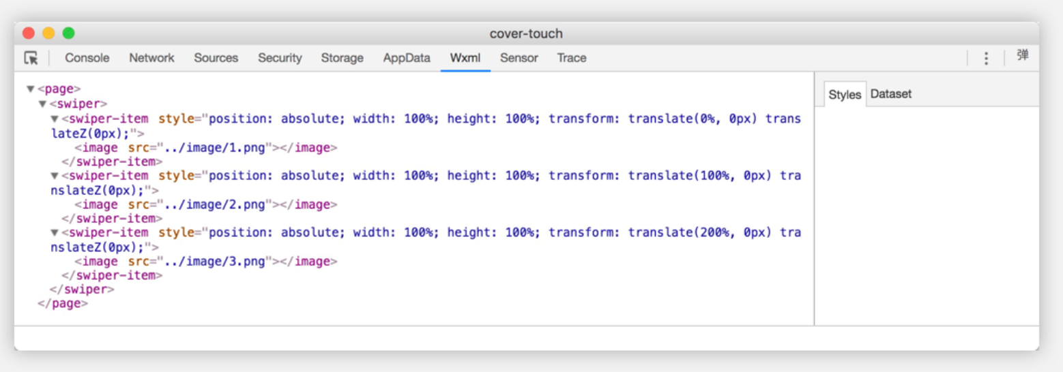
Task: Click the green fullscreen window button
Action: click(68, 33)
